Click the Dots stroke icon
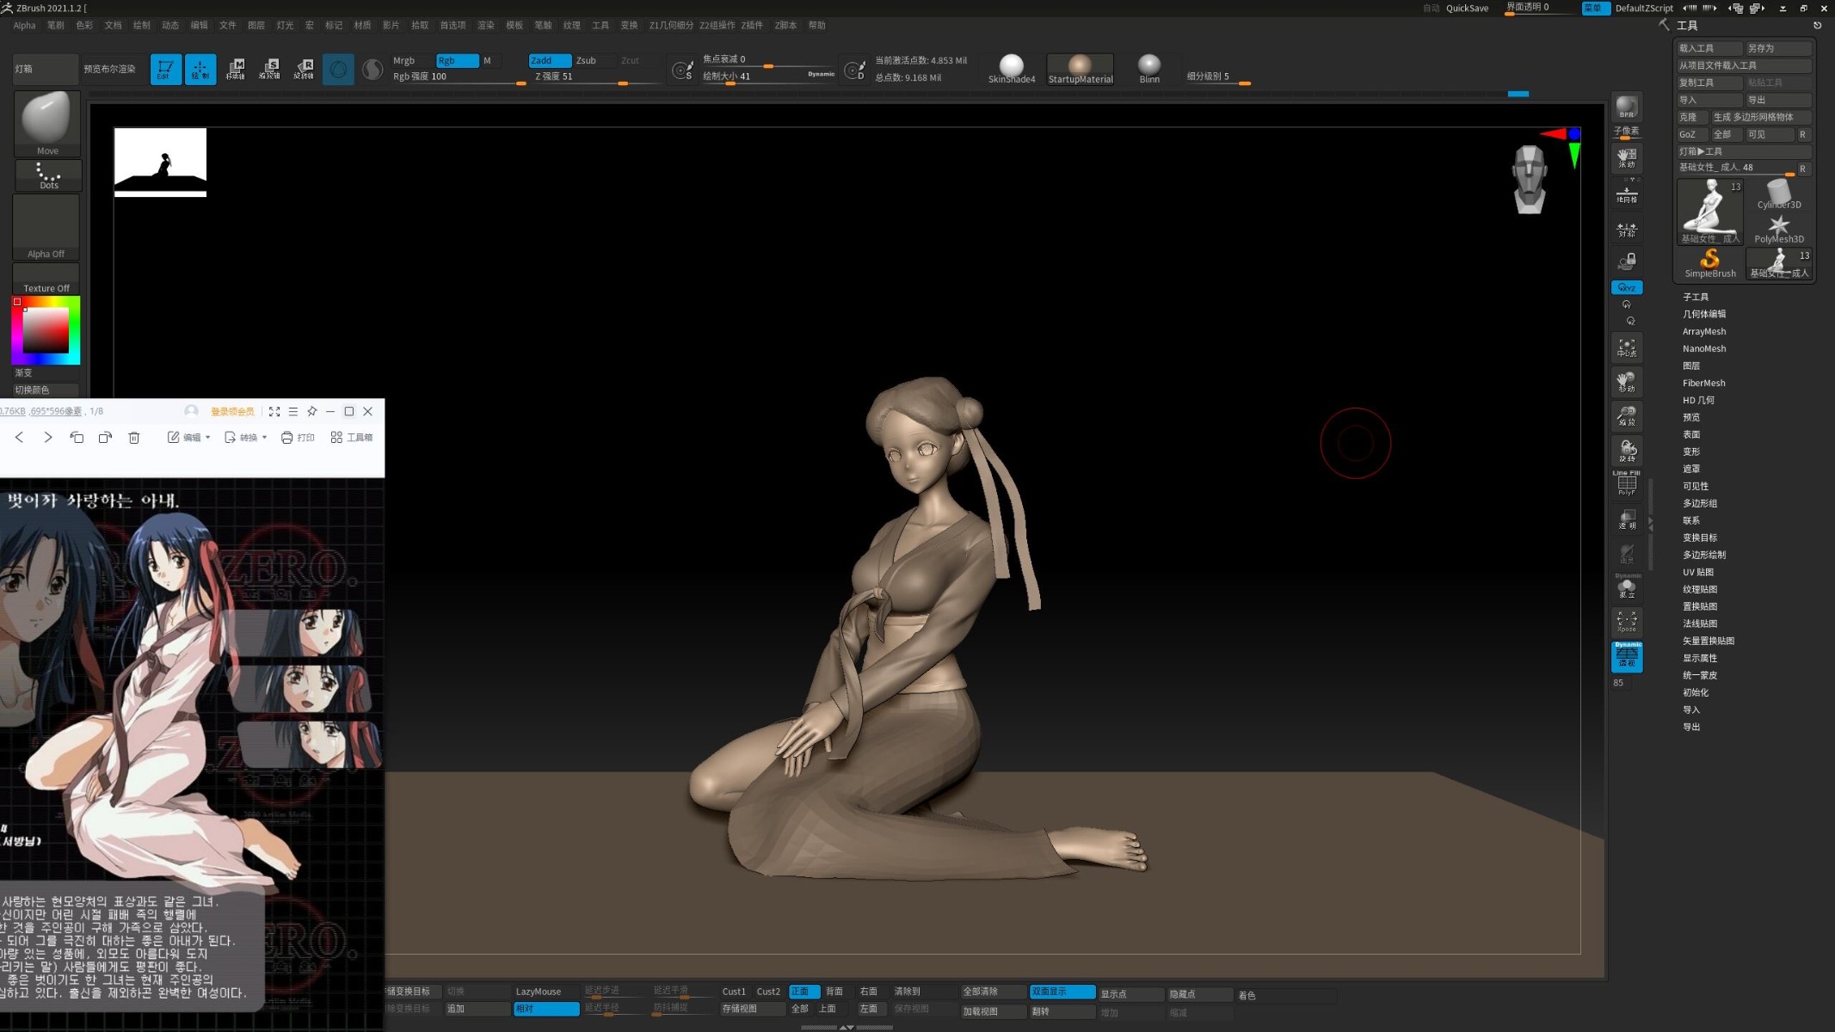1835x1032 pixels. click(48, 175)
